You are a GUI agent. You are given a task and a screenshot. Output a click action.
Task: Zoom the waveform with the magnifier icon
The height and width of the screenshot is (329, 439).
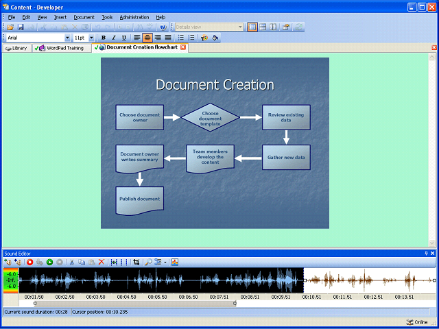[x=149, y=262]
